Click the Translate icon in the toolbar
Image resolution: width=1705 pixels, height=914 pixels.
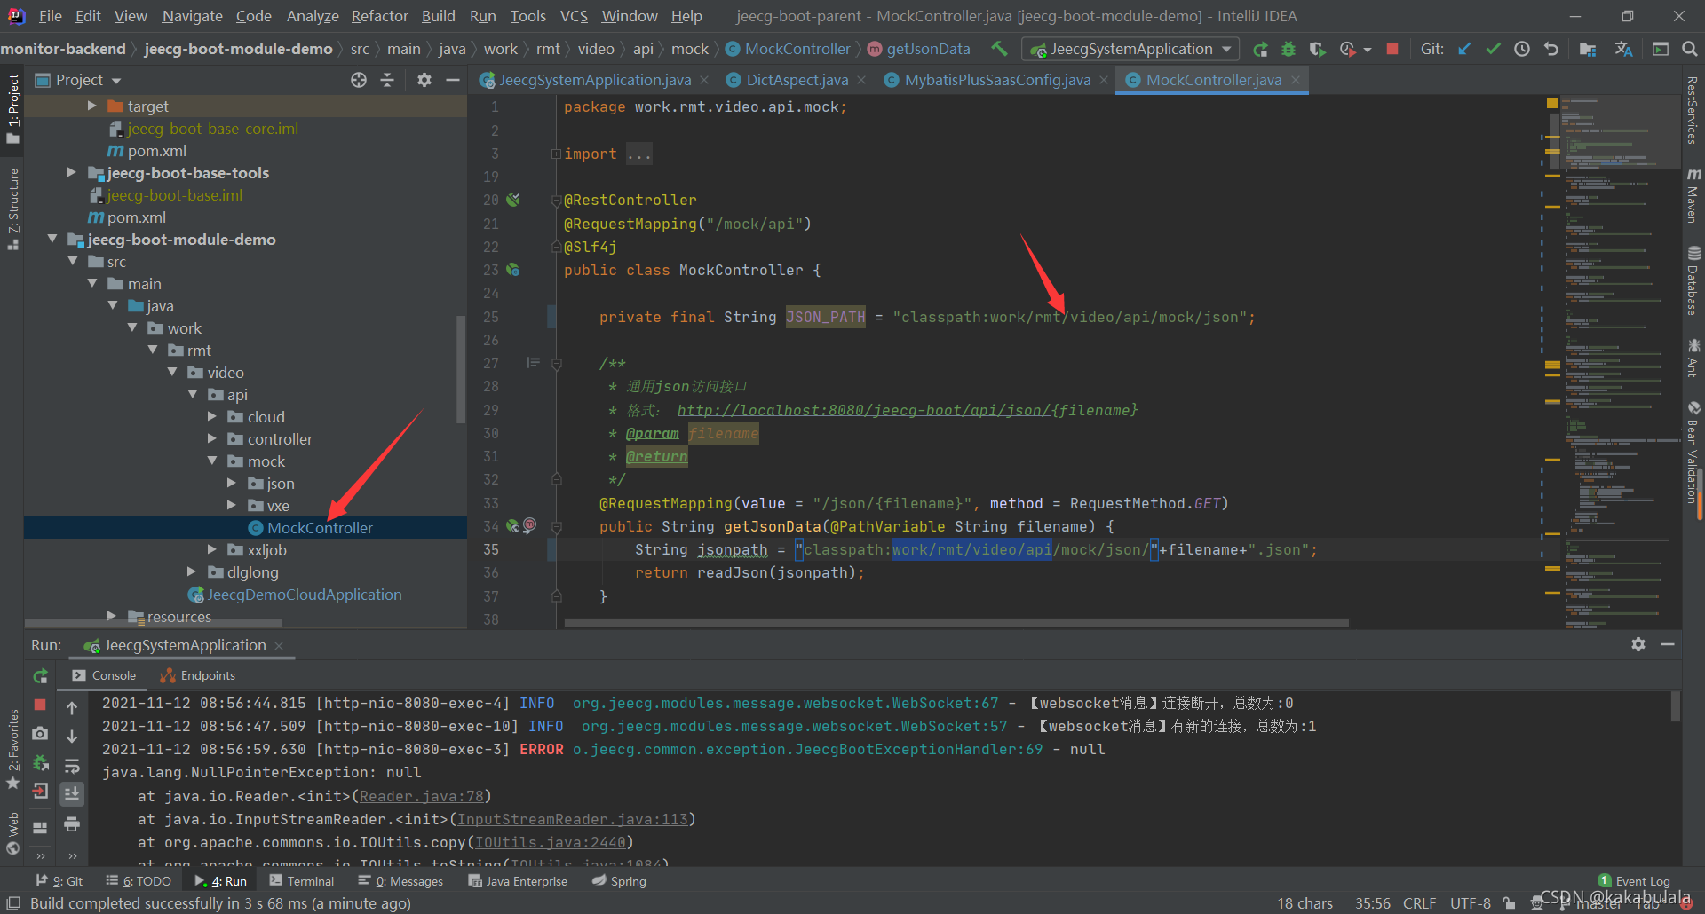pos(1624,50)
